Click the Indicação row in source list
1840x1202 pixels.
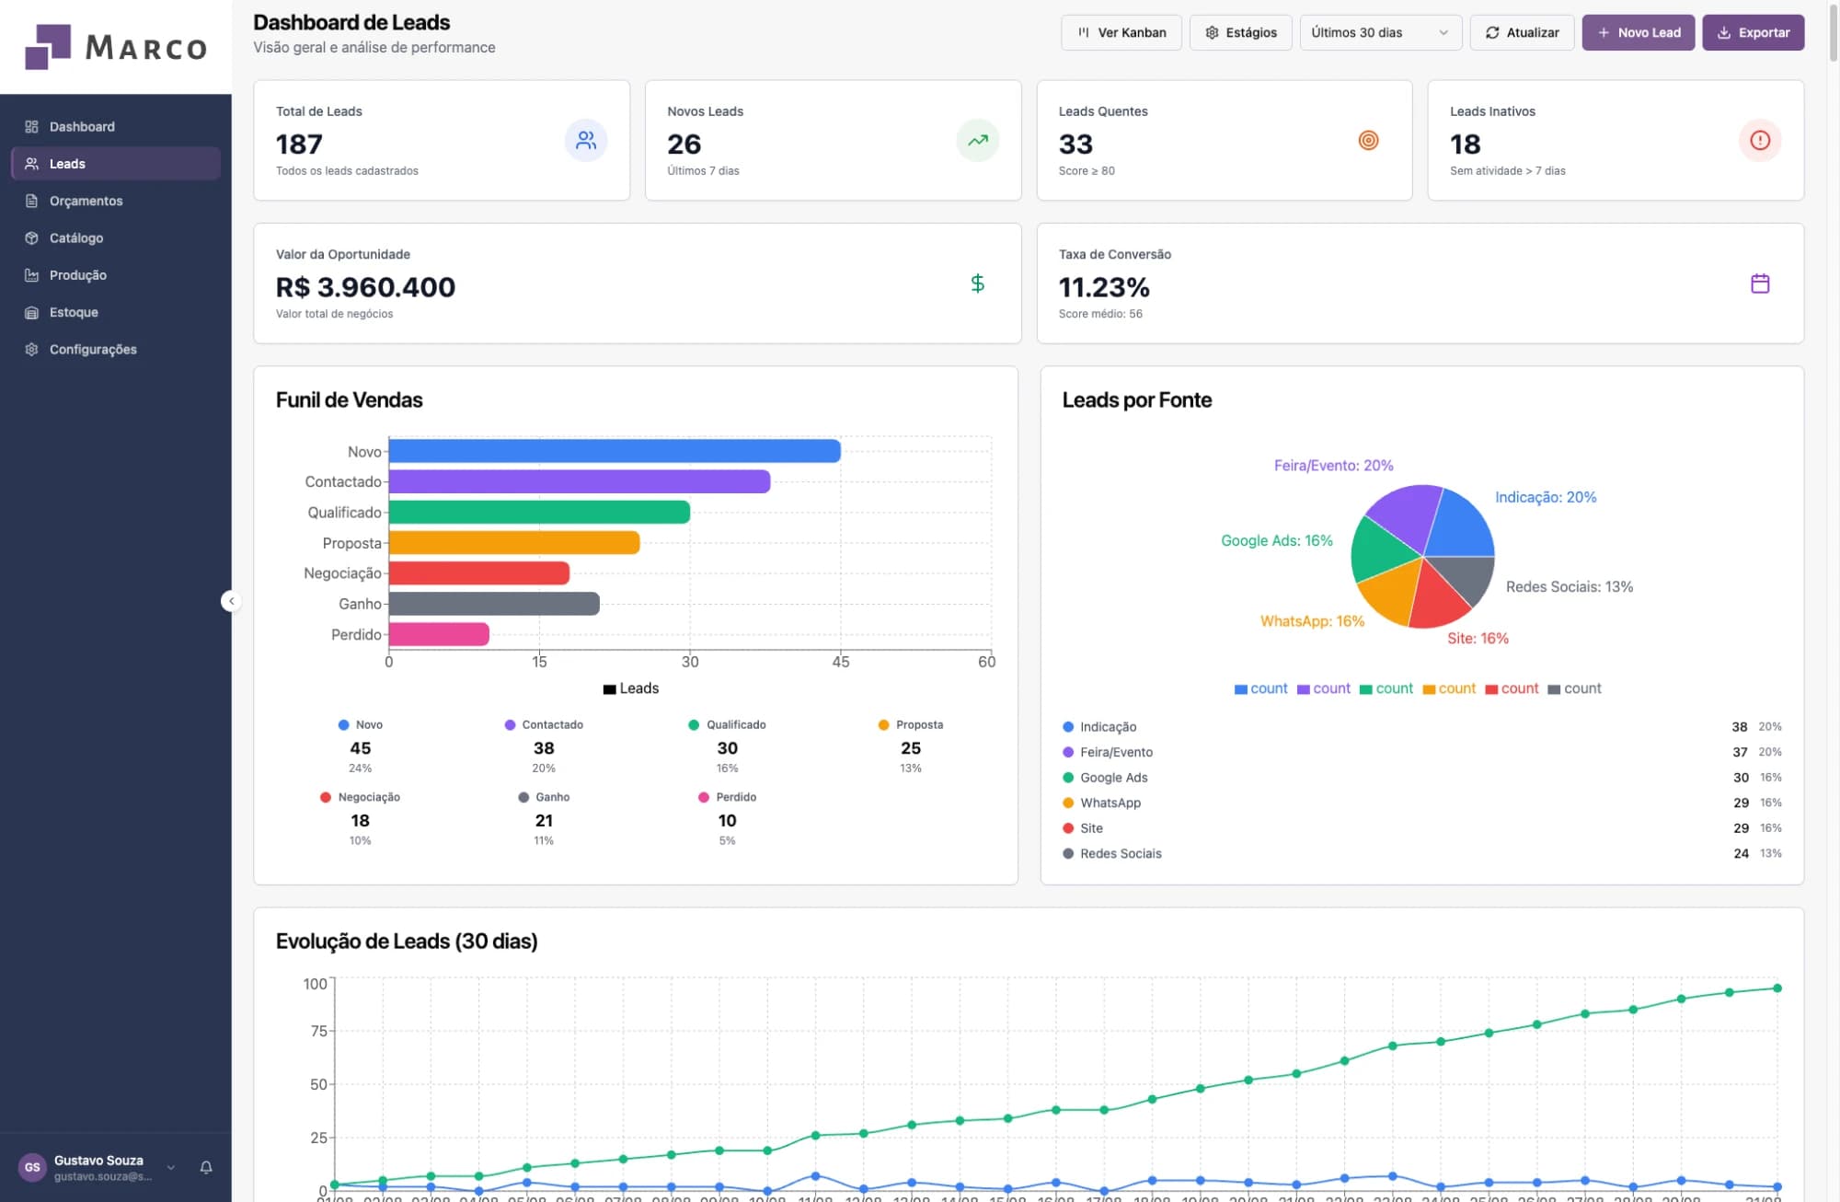[1421, 726]
